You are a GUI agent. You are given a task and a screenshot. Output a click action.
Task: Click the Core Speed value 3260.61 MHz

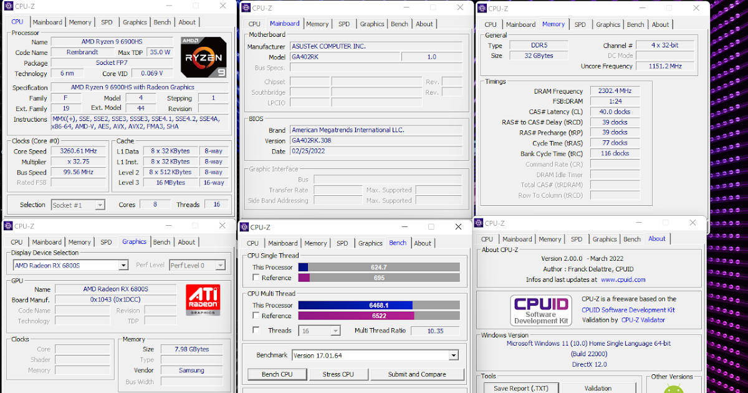tap(77, 151)
